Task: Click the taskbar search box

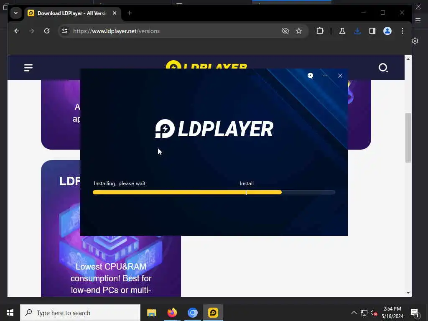Action: [80, 313]
